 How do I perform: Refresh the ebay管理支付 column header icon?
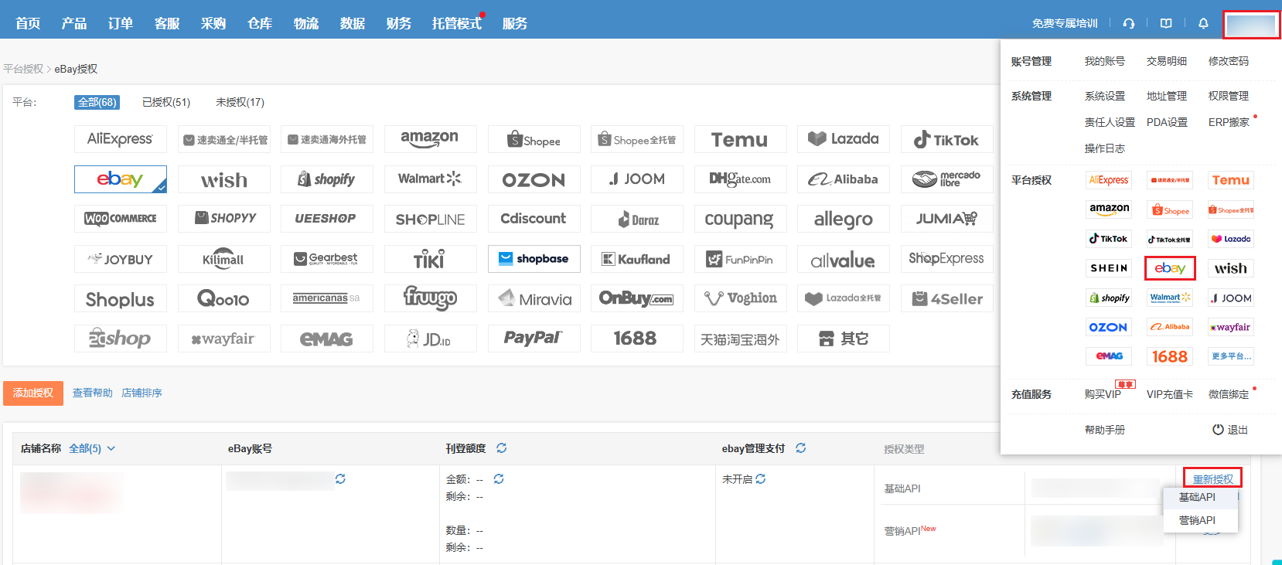click(x=800, y=448)
